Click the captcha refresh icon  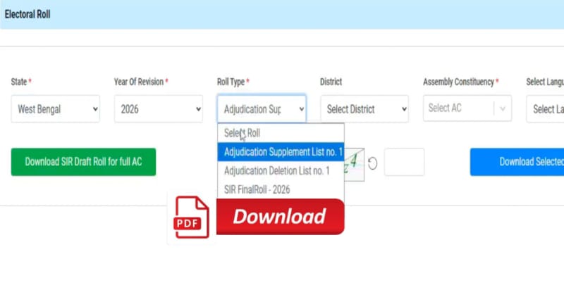click(x=373, y=163)
